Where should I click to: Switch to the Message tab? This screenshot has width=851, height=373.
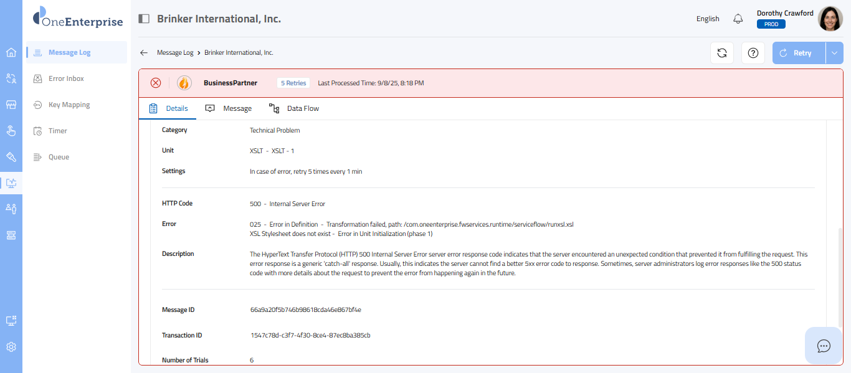[229, 108]
